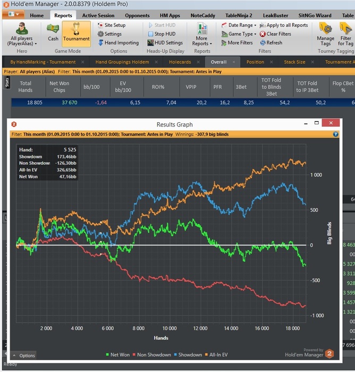Click Results Graph window app icon

click(x=14, y=124)
